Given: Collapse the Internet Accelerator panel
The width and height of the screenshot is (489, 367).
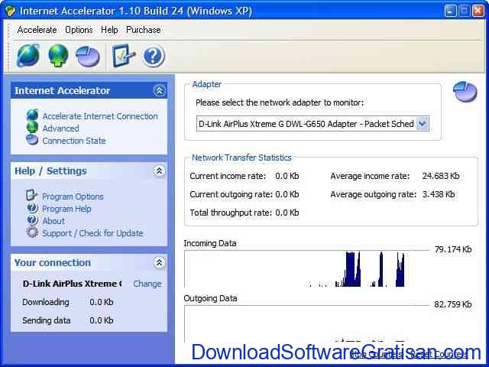Looking at the screenshot, I should [160, 91].
